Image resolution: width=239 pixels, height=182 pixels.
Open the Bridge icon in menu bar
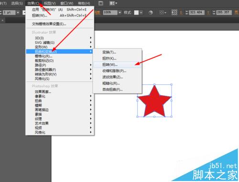[x=101, y=3]
